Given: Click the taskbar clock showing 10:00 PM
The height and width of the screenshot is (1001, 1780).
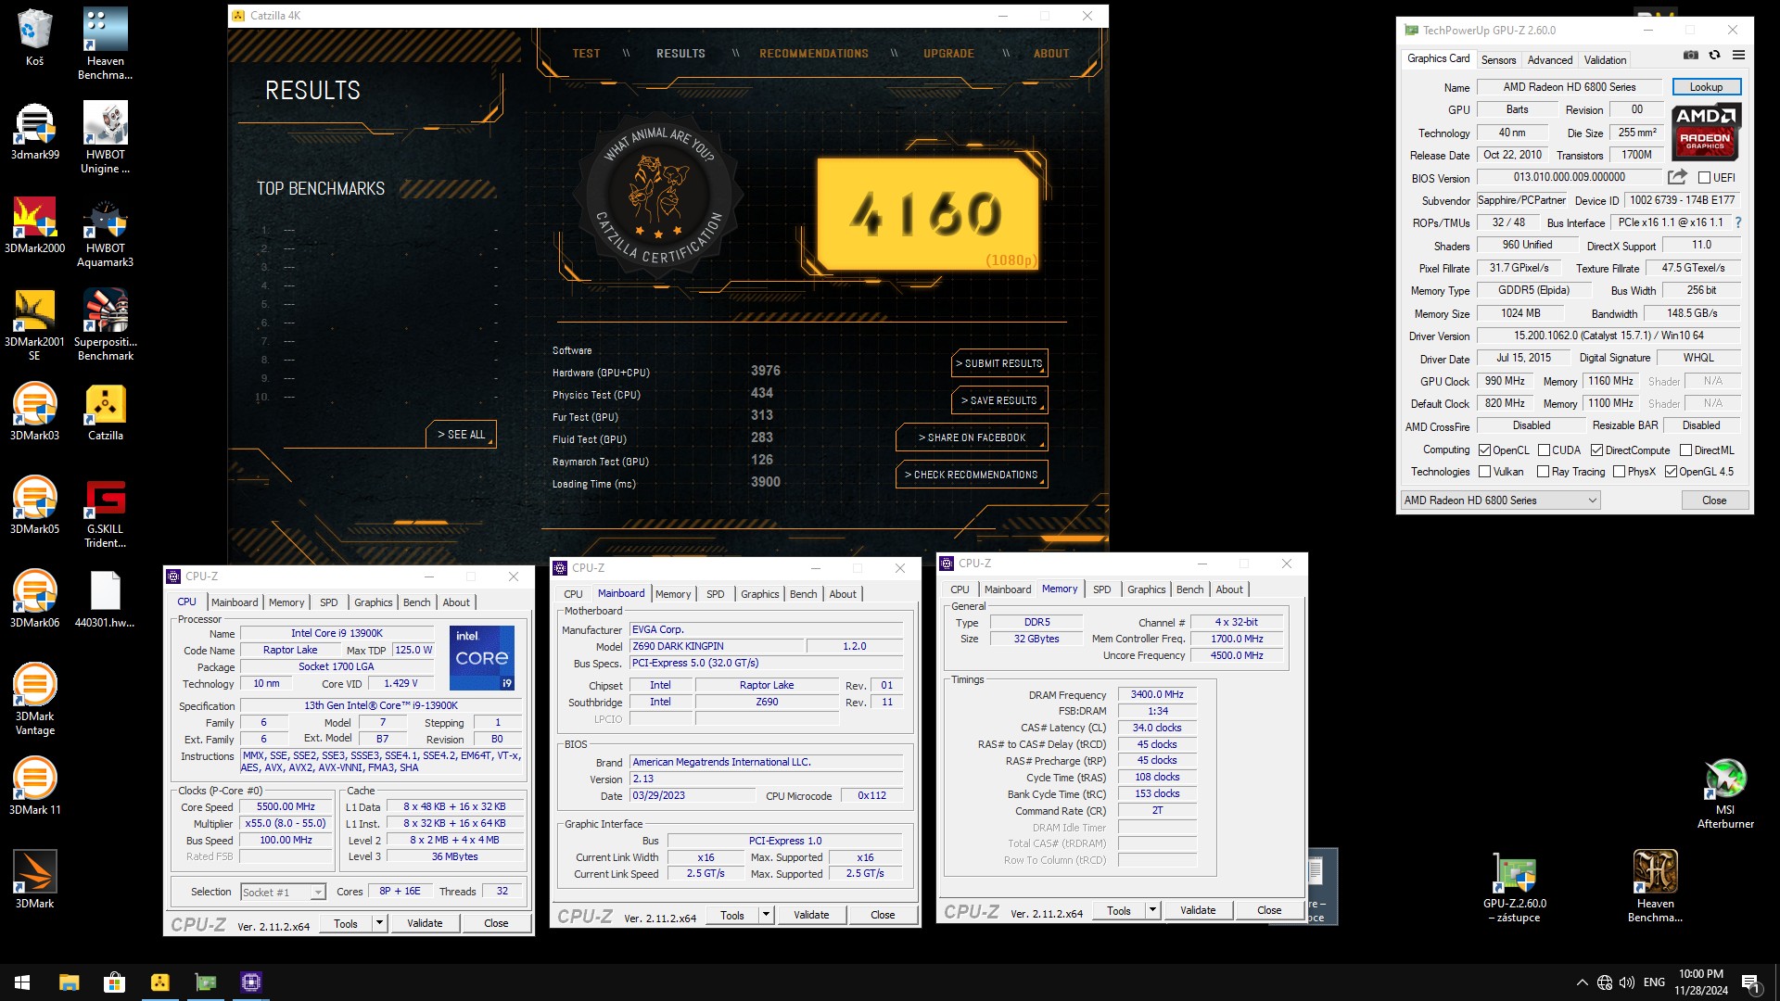Looking at the screenshot, I should (1700, 982).
